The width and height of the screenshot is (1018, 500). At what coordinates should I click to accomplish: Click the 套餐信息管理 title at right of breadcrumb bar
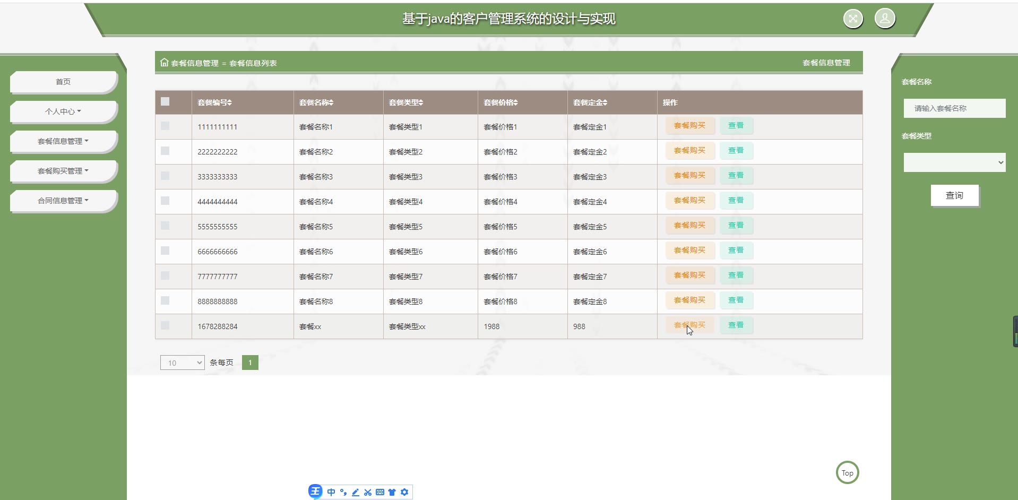pos(826,63)
